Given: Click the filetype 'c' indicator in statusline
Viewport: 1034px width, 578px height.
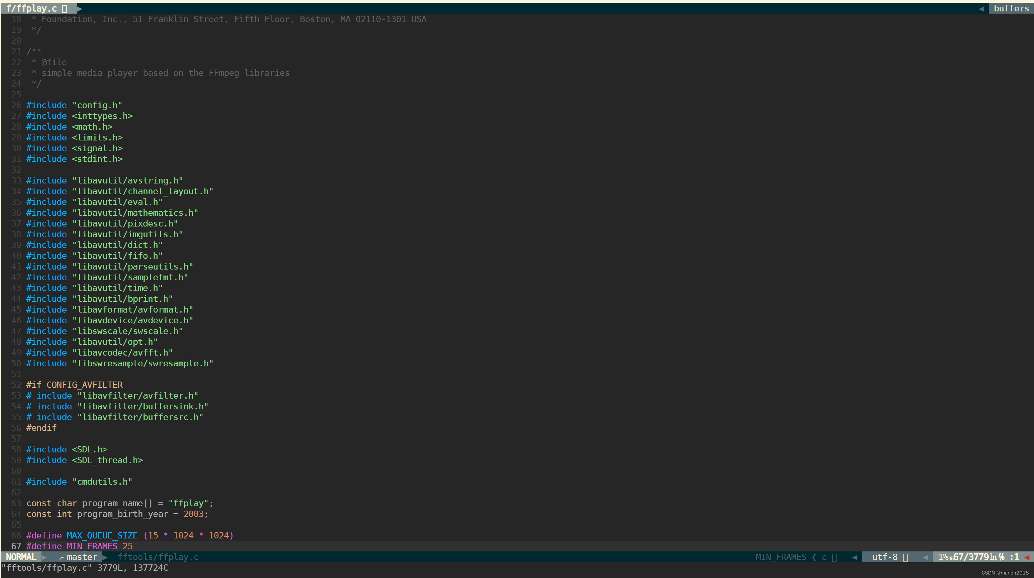Looking at the screenshot, I should click(824, 557).
